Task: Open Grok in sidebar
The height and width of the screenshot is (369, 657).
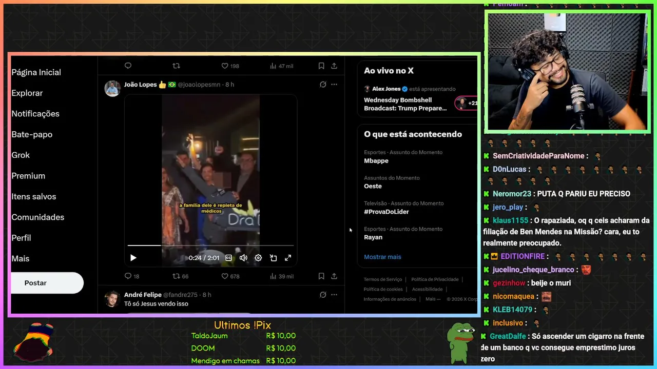Action: (21, 155)
